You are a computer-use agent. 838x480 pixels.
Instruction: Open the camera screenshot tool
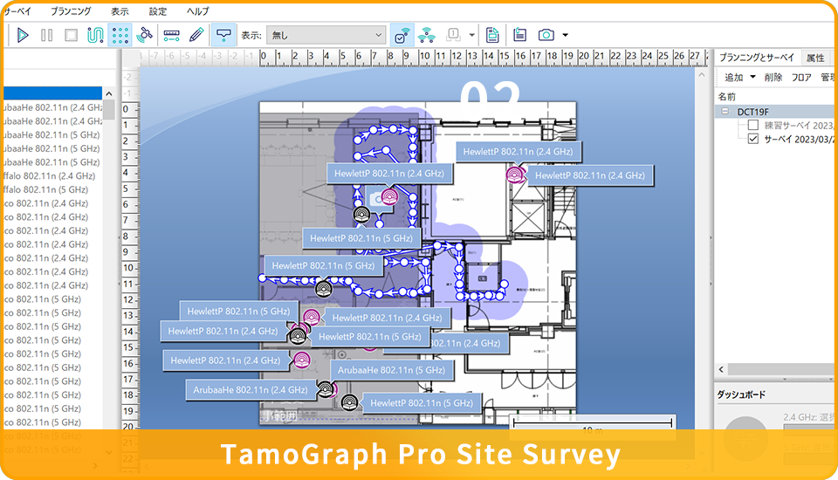point(546,35)
